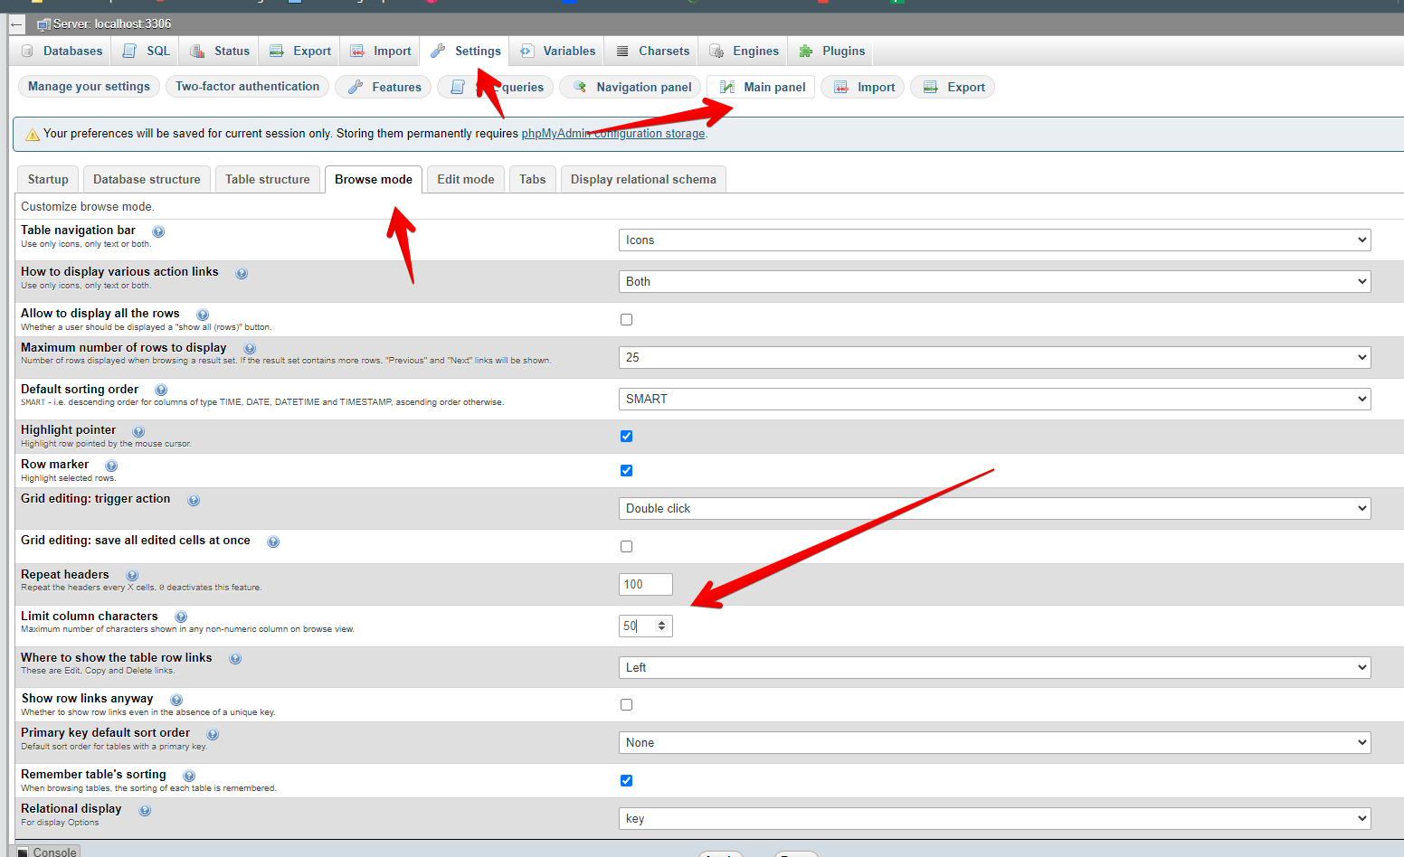Image resolution: width=1404 pixels, height=857 pixels.
Task: Open the Console at the bottom left
Action: [47, 851]
